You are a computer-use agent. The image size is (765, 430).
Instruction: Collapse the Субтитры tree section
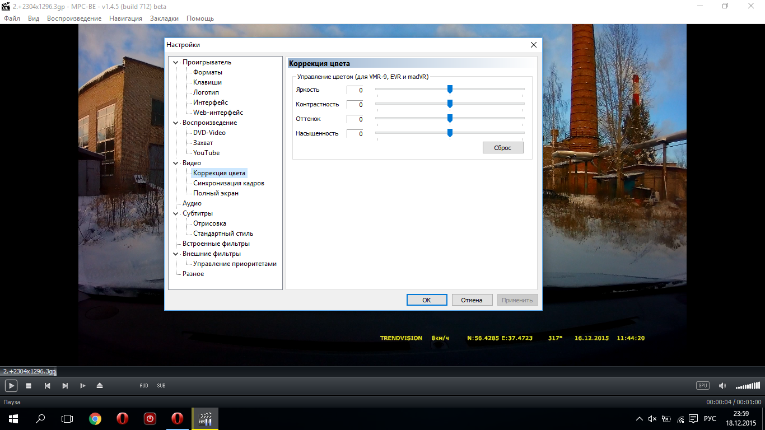click(x=176, y=213)
